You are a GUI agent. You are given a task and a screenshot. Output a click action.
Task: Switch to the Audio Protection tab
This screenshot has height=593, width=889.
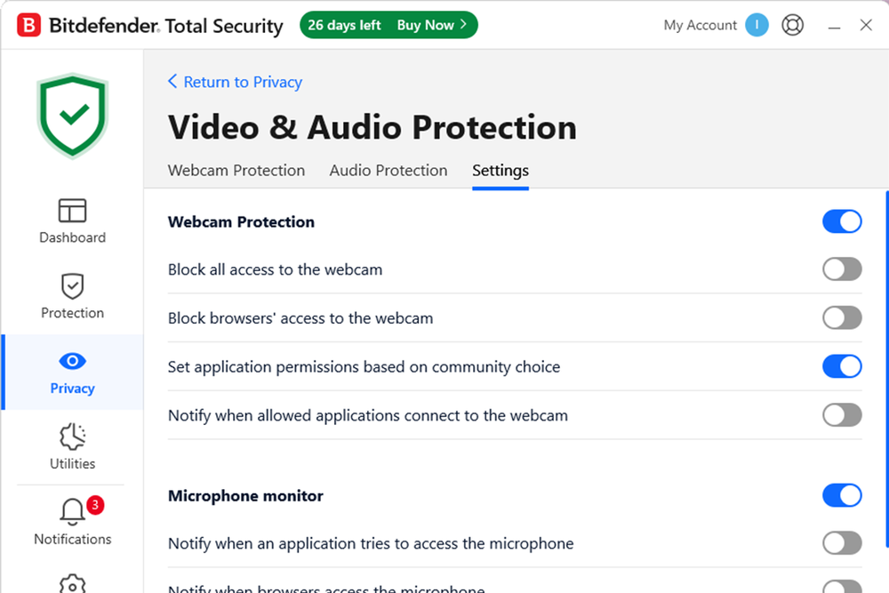[388, 171]
